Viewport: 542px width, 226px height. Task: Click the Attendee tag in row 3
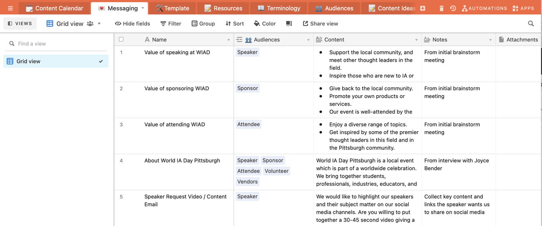coord(248,124)
